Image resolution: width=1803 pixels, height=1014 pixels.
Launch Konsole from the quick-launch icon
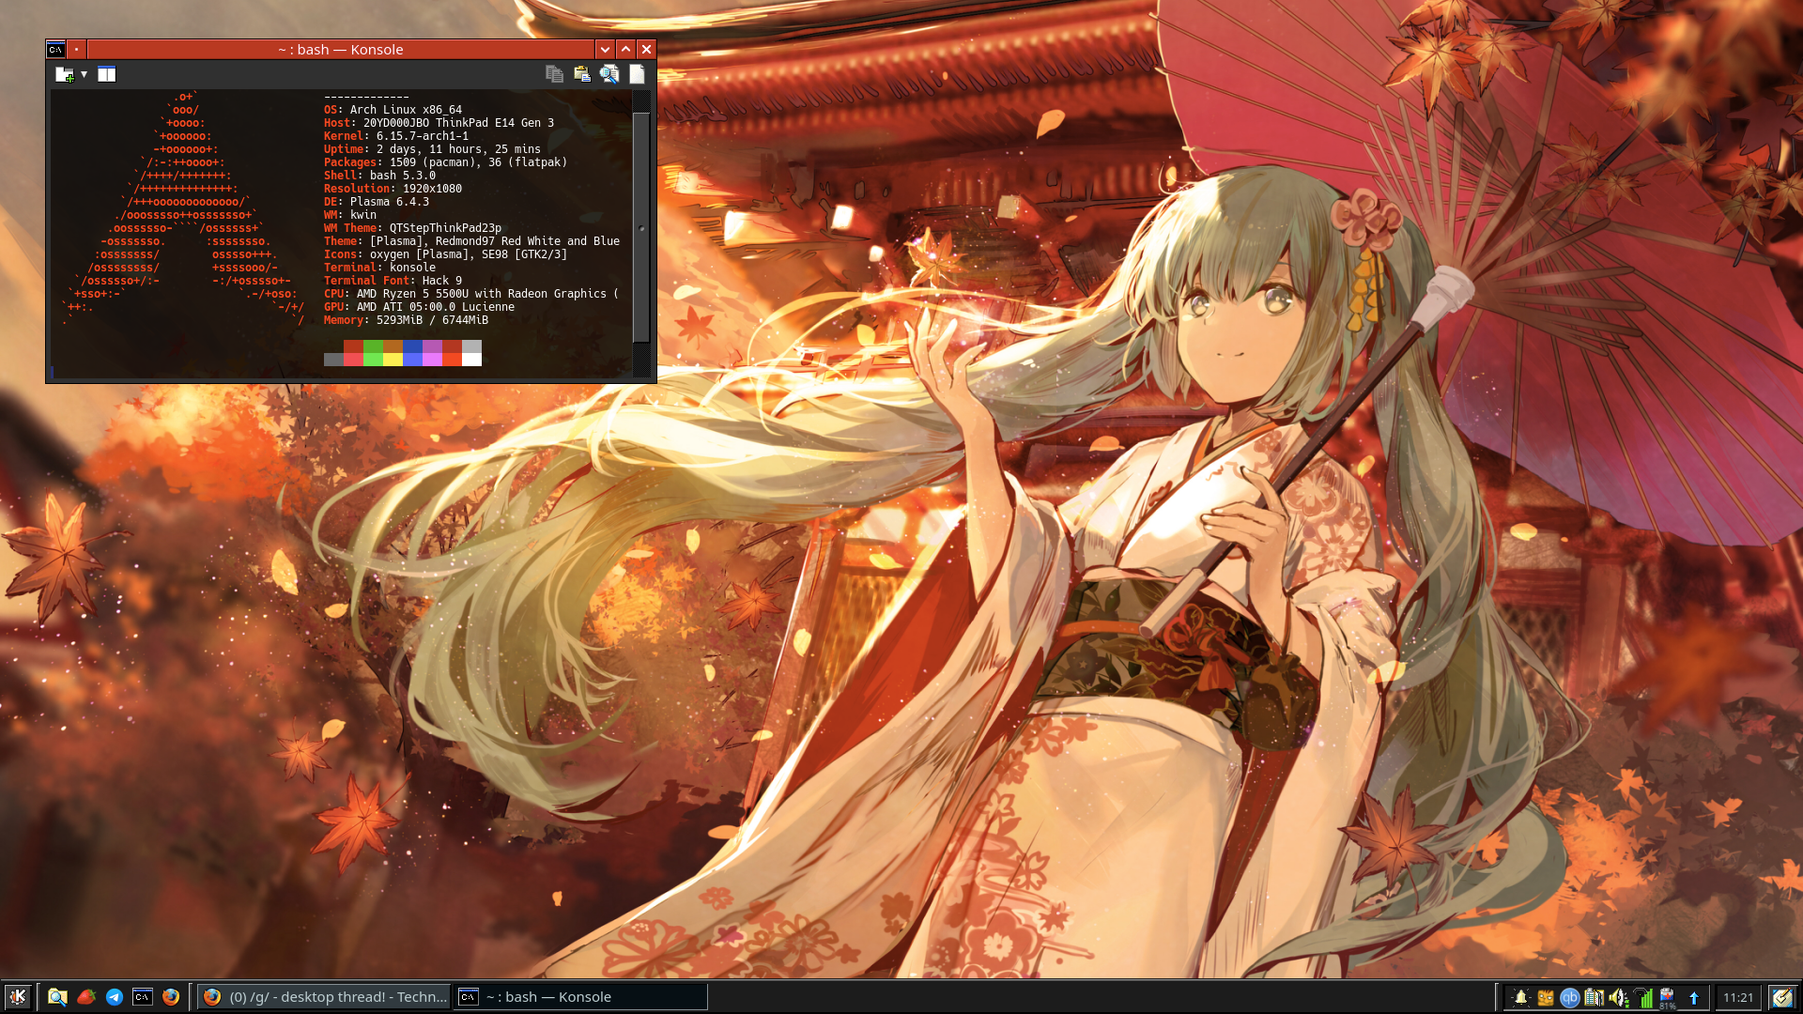pos(143,997)
